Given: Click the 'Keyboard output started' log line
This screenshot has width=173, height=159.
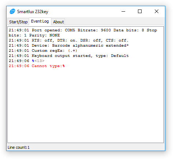Looking at the screenshot, I should click(69, 56).
